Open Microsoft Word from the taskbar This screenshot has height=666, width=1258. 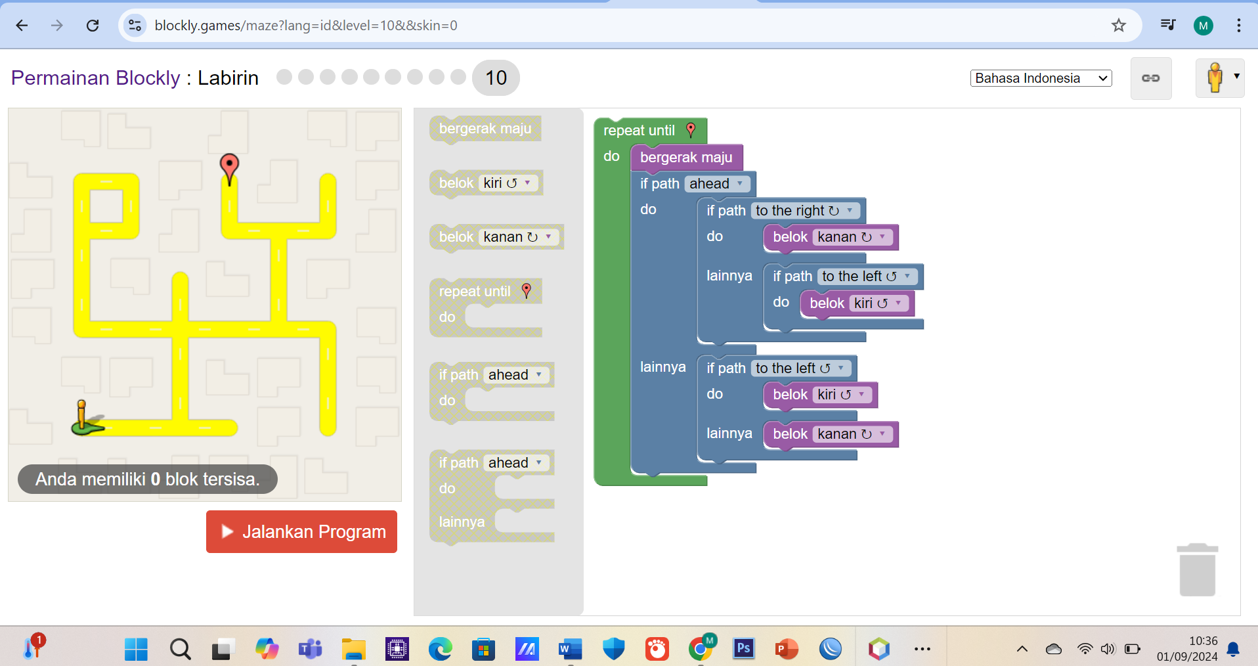(570, 649)
